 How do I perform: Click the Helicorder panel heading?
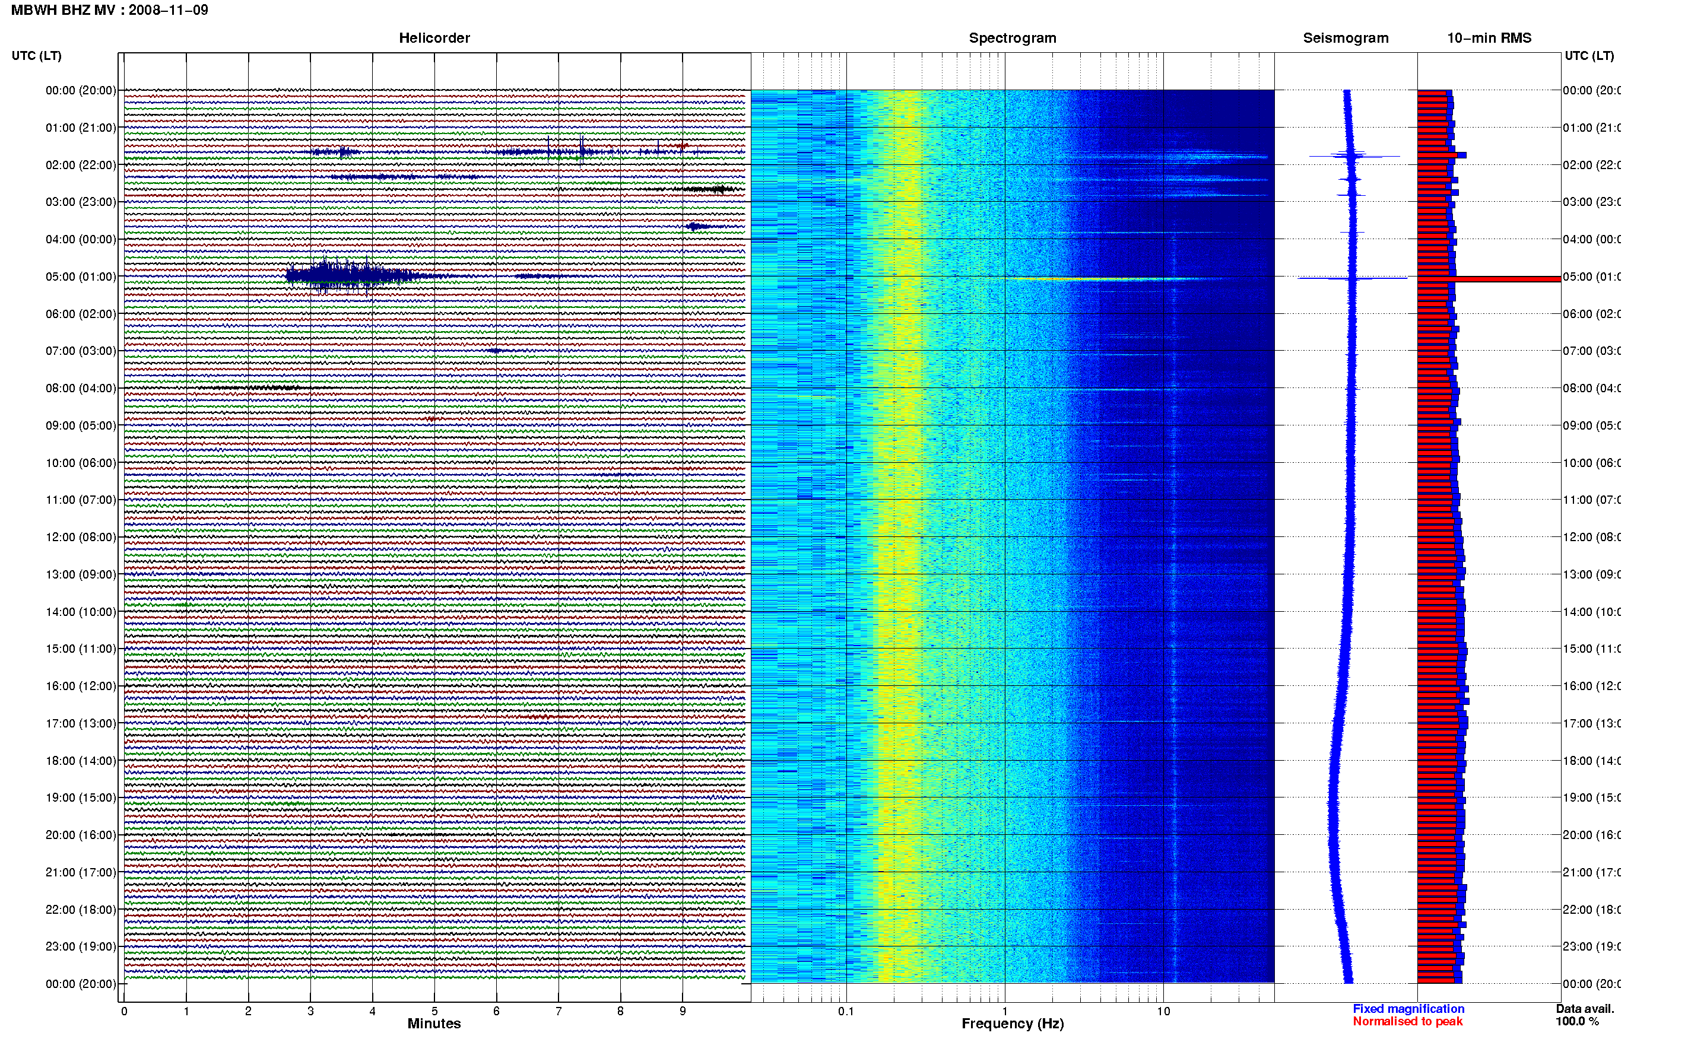434,38
